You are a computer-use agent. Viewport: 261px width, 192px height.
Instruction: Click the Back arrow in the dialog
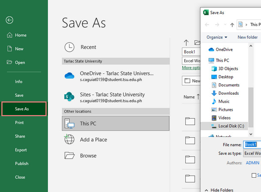coord(207,25)
